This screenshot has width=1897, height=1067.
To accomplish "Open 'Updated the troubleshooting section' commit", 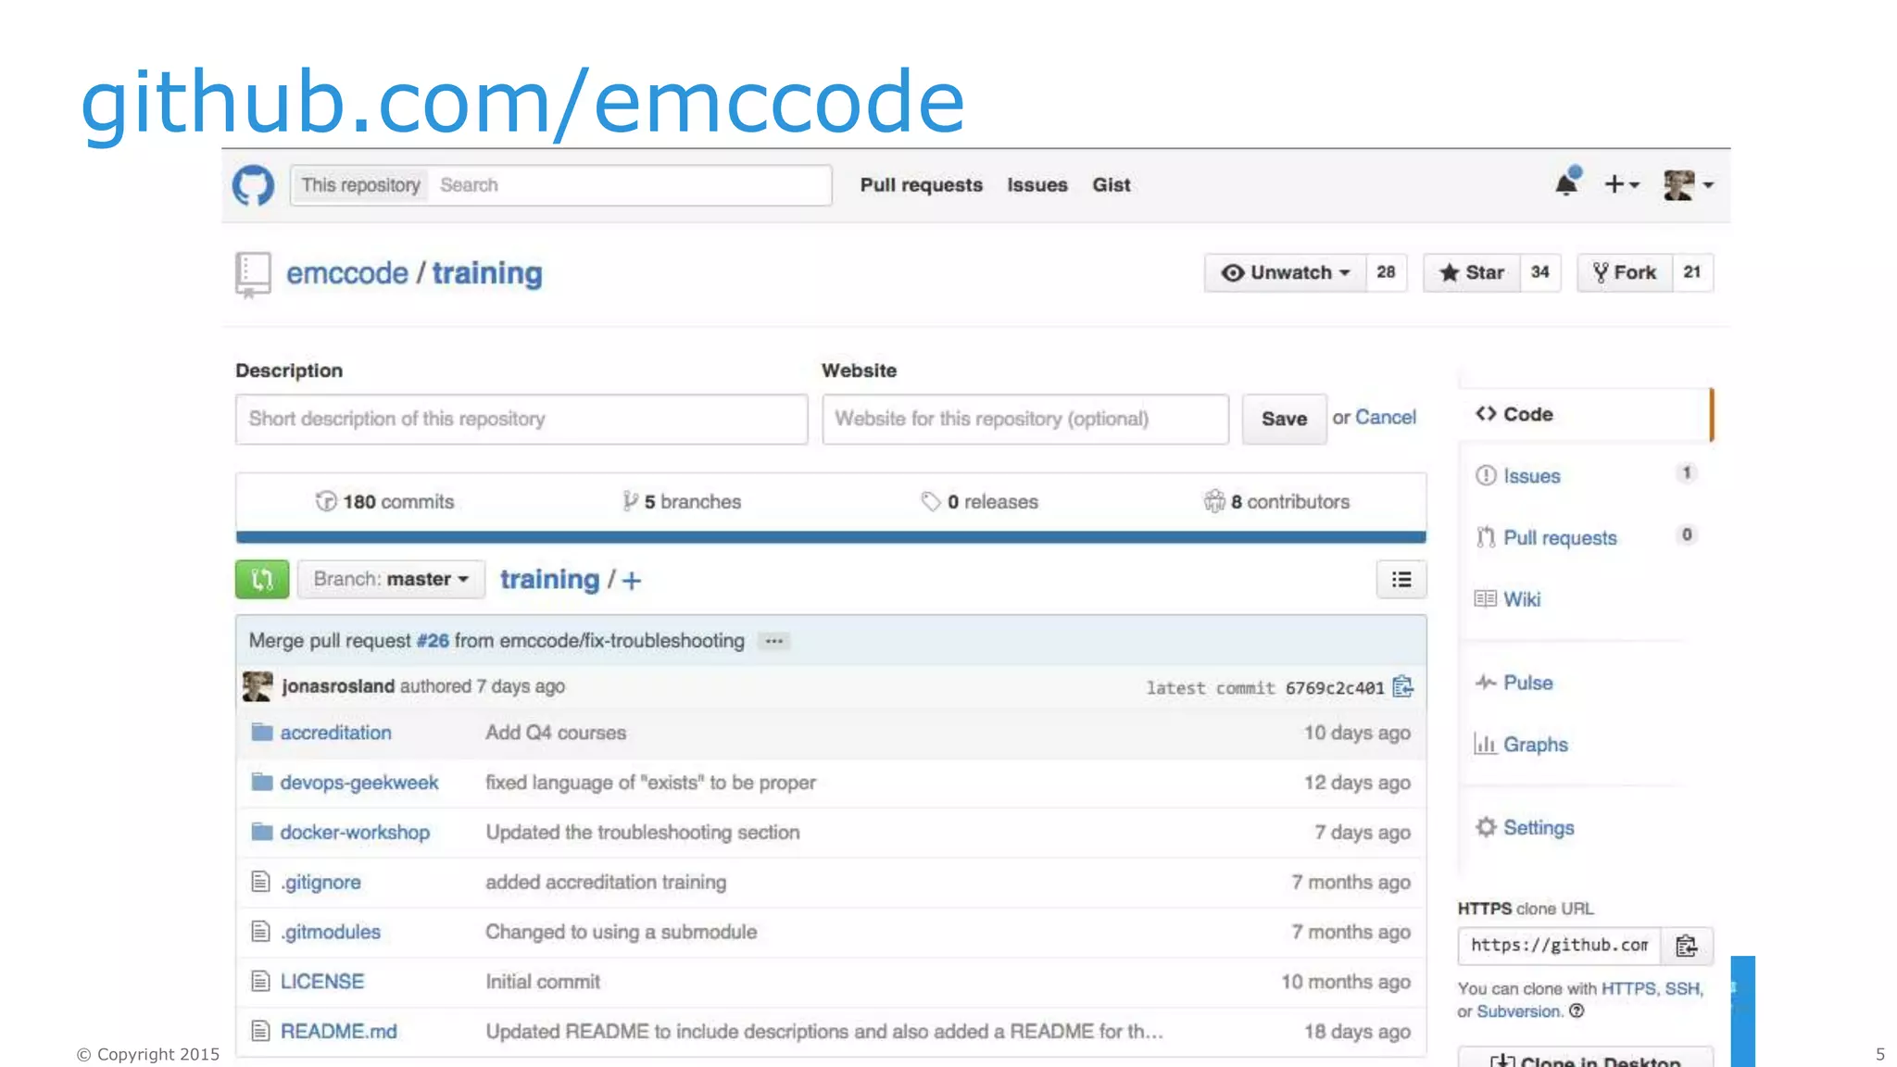I will 642,833.
